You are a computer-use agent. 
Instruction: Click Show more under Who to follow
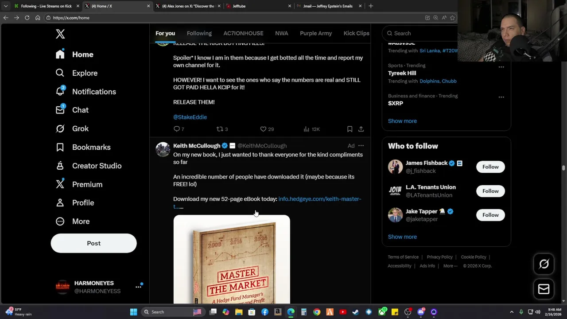pyautogui.click(x=402, y=237)
